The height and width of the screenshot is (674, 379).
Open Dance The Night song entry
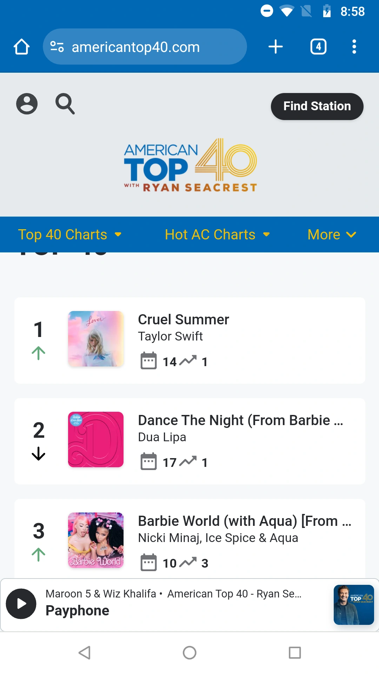[x=240, y=421]
